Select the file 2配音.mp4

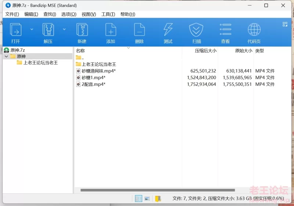[x=94, y=84]
